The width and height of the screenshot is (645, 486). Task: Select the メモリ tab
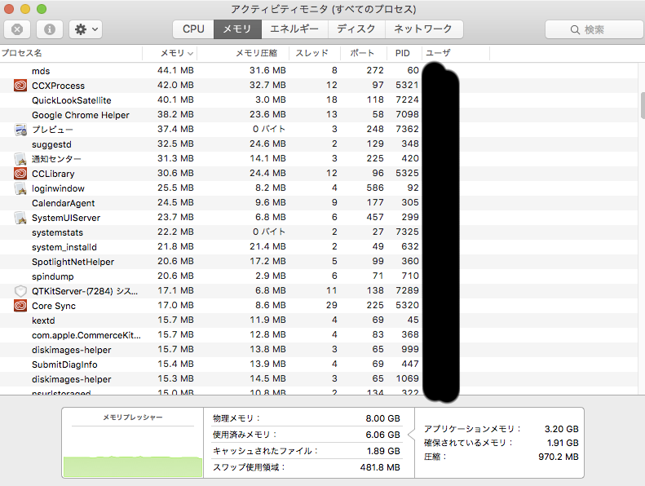click(x=237, y=29)
